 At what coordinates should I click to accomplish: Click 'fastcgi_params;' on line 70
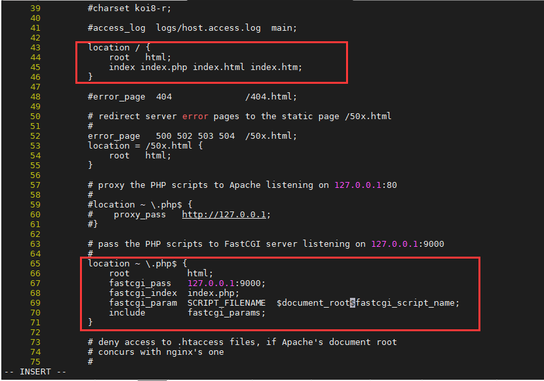coord(226,313)
